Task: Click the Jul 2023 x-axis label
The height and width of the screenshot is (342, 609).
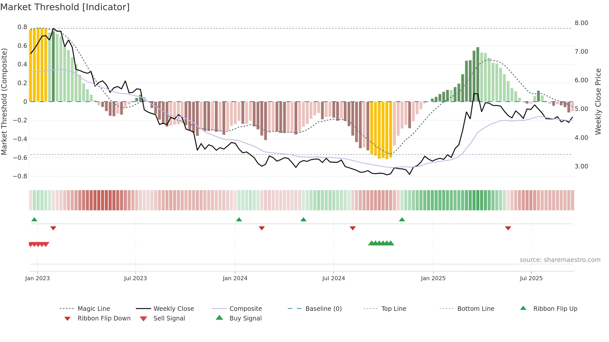Action: [x=136, y=278]
